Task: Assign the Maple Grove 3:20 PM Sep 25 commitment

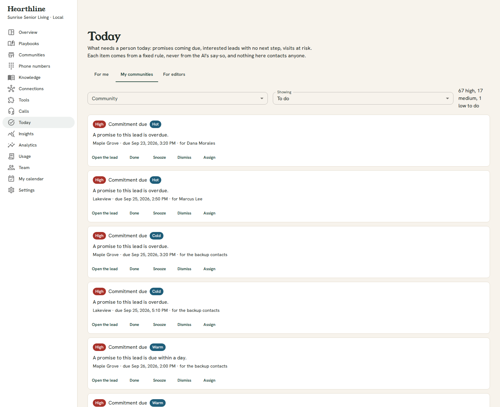Action: [x=209, y=269]
